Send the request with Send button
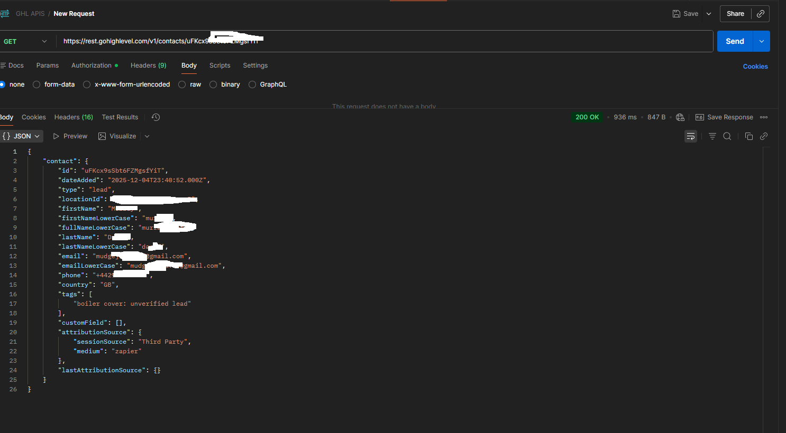This screenshot has height=433, width=786. tap(735, 41)
